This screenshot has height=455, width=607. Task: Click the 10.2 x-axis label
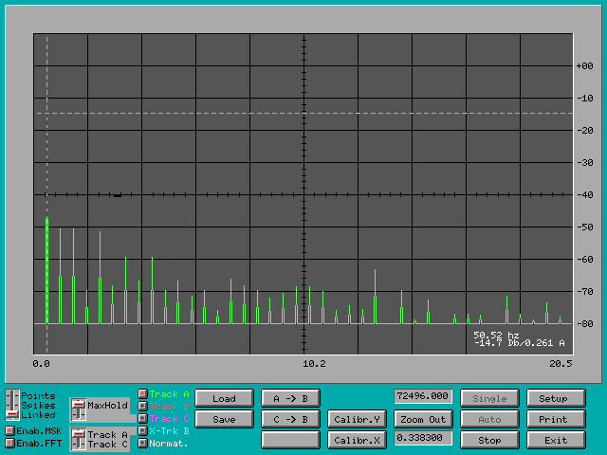[314, 364]
